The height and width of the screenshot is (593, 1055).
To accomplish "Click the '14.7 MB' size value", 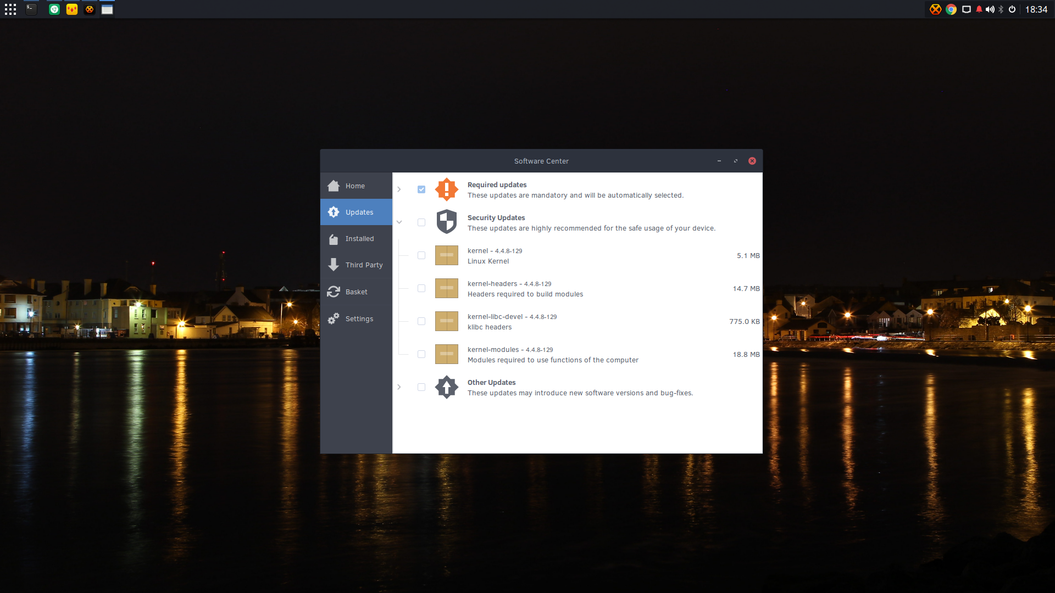I will 746,289.
